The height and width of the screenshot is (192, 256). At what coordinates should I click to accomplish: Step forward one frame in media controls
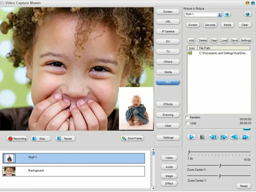(x=224, y=137)
